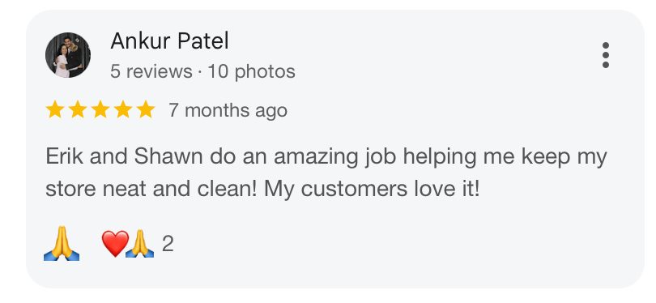
Task: Click Ankur Patel's profile photo
Action: 68,55
